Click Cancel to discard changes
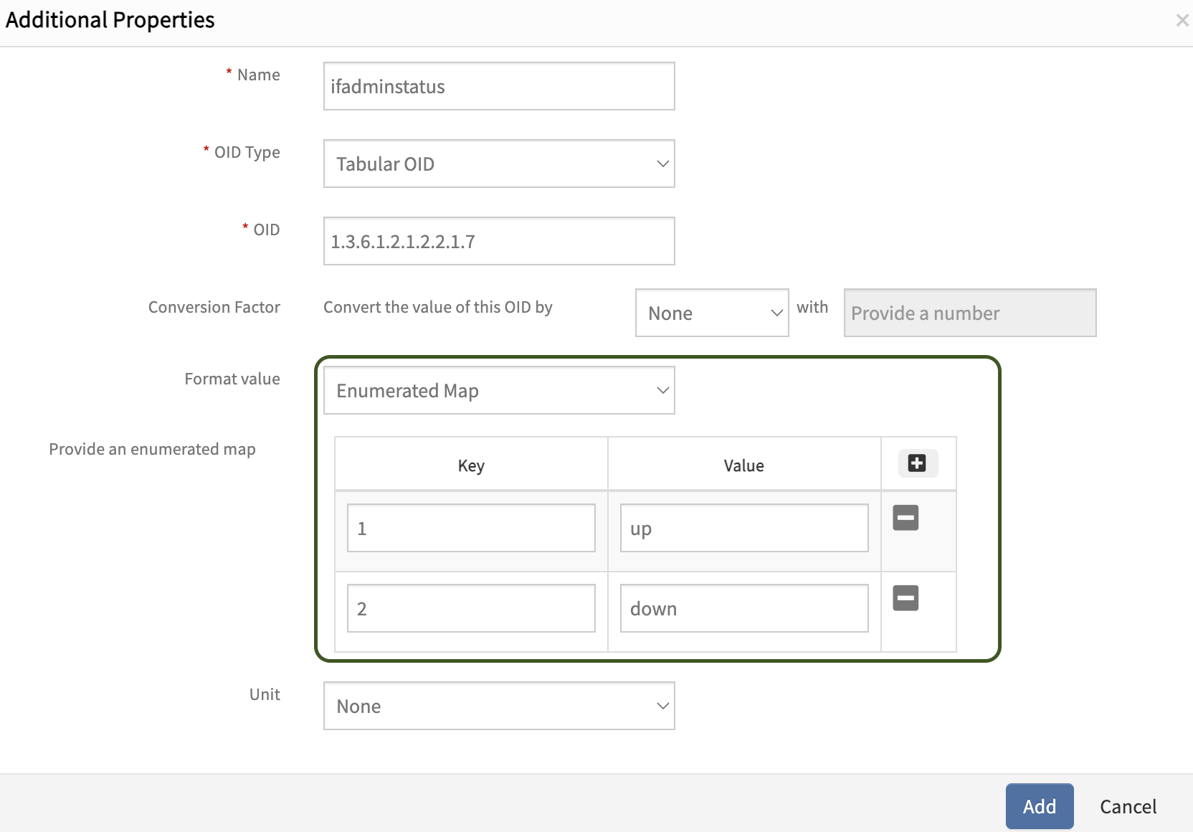Viewport: 1193px width, 832px height. [x=1128, y=807]
